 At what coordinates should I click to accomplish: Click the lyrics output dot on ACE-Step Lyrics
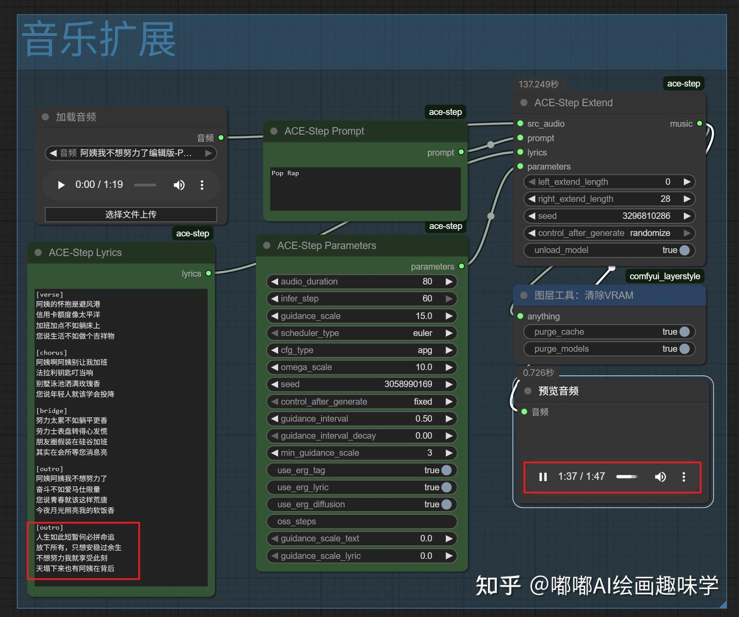click(208, 273)
